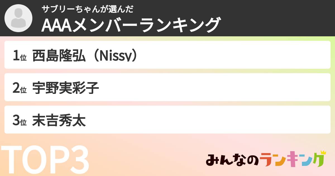Click the 3位 rank badge

pos(20,121)
